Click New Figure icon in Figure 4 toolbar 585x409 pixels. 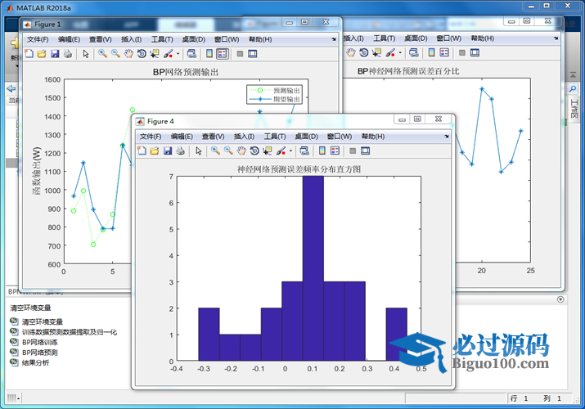coord(142,151)
